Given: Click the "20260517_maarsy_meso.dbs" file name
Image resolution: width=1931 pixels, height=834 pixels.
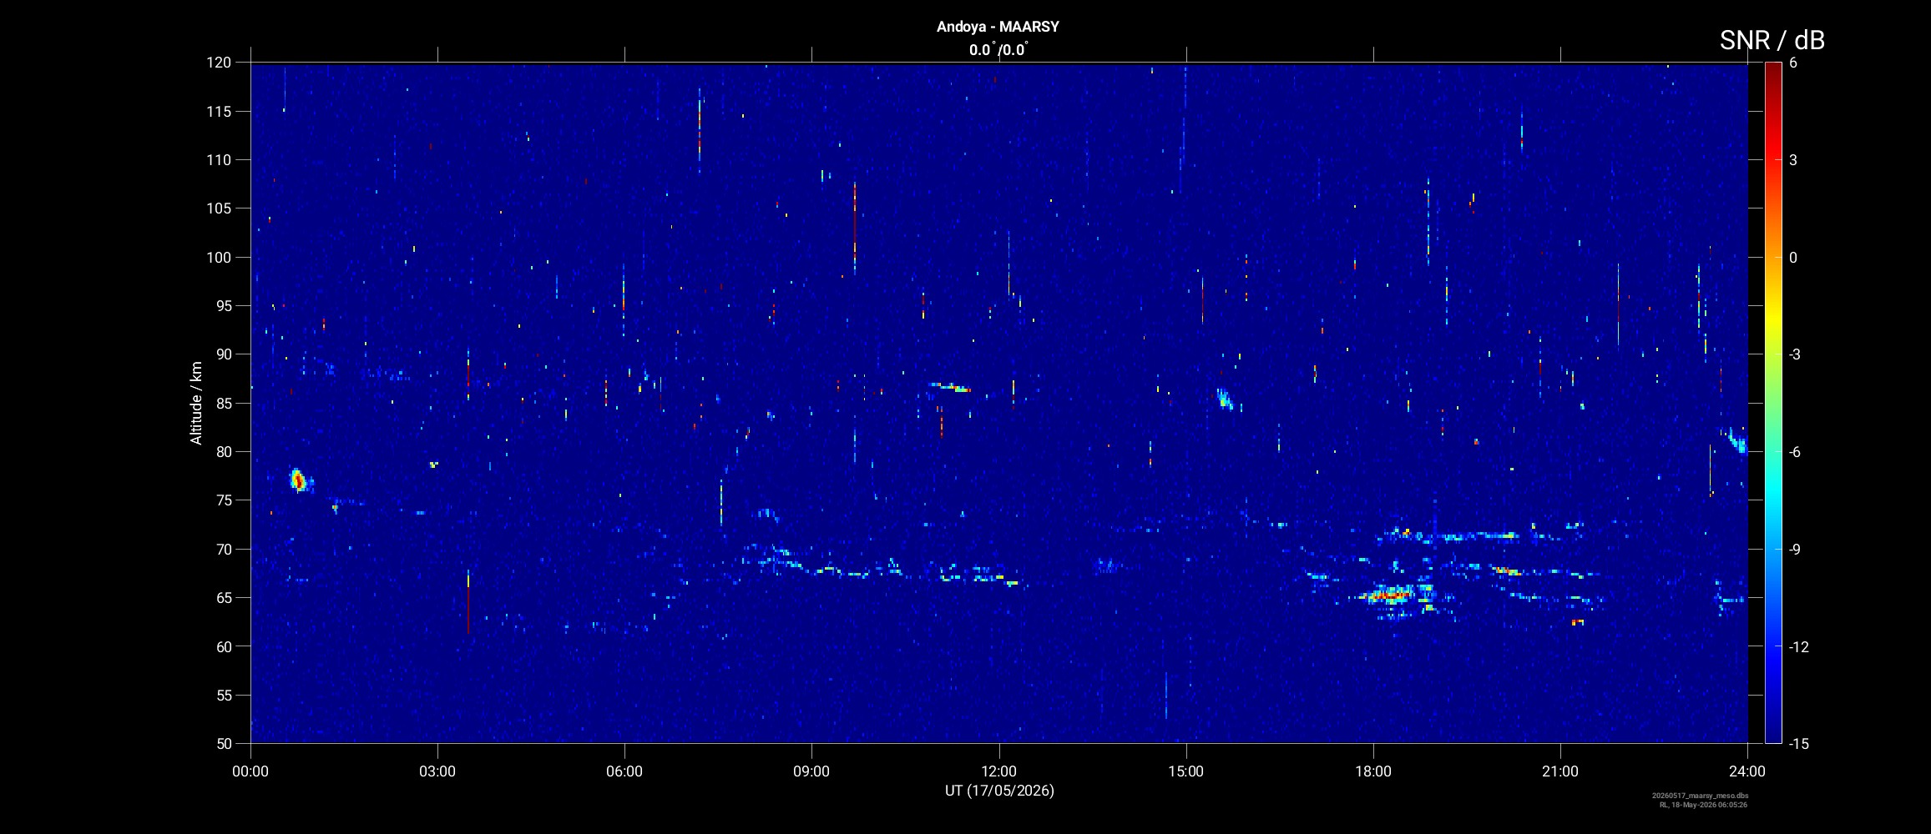Looking at the screenshot, I should coord(1701,796).
